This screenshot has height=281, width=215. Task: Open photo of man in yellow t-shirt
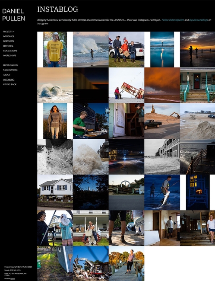click(x=55, y=50)
